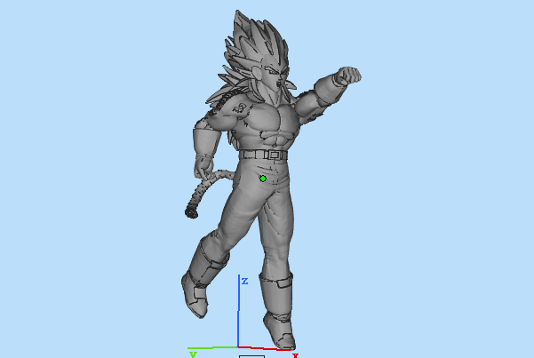Click the tip of the model's tail

[189, 212]
